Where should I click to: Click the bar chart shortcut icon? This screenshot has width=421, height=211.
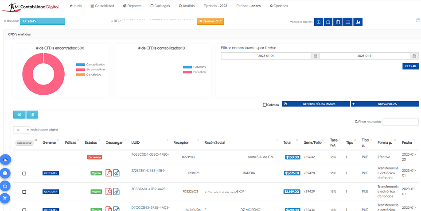[x=358, y=22]
